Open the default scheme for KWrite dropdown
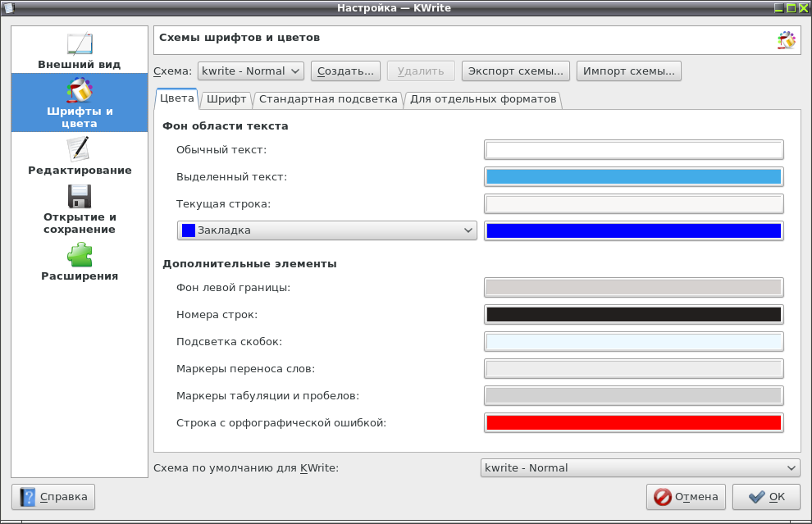The image size is (812, 524). point(640,468)
